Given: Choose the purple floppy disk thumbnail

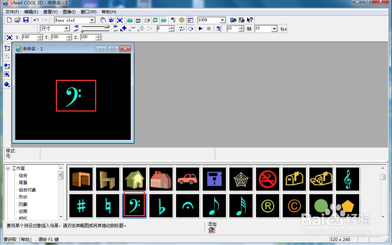Looking at the screenshot, I should pyautogui.click(x=214, y=179).
